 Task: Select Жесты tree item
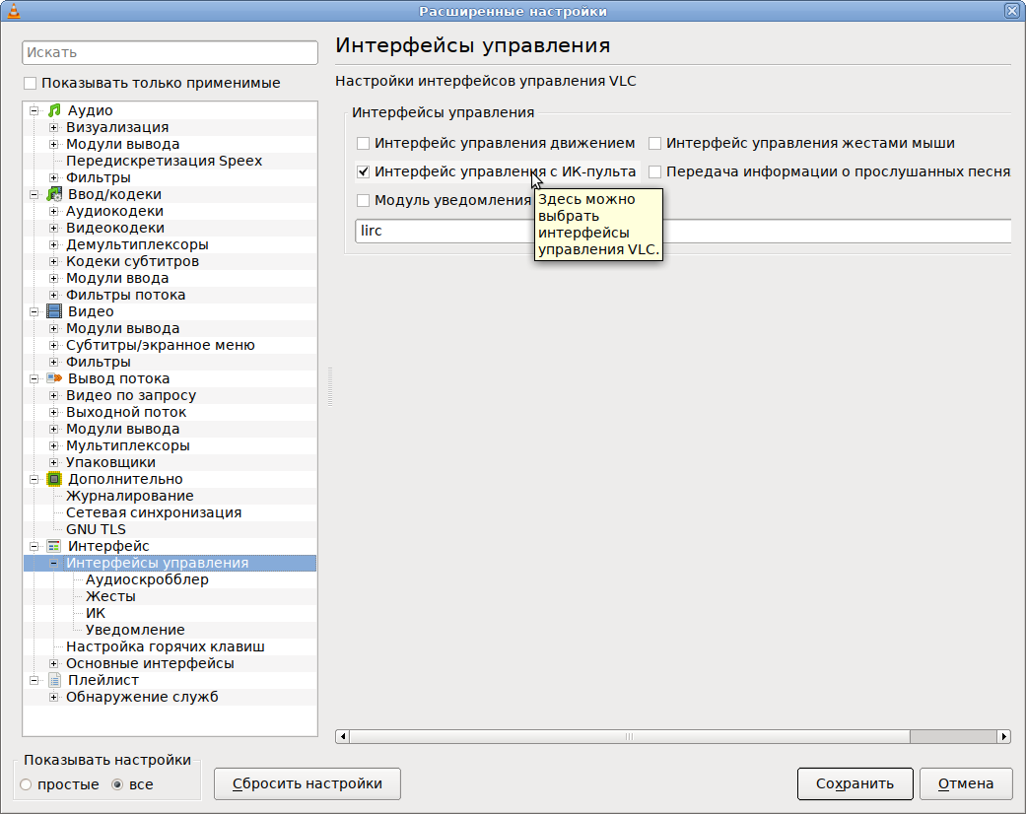[x=110, y=596]
